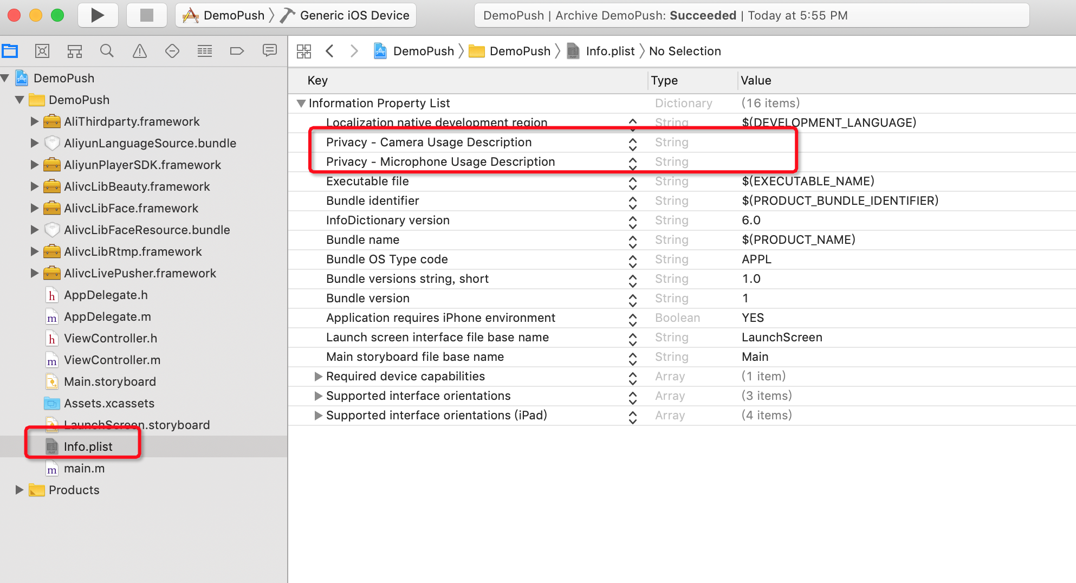Viewport: 1076px width, 583px height.
Task: Select AlivcLibFaceResource.bundle in navigator
Action: [147, 230]
